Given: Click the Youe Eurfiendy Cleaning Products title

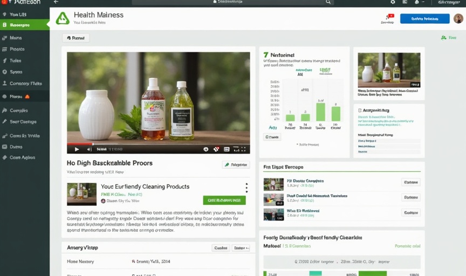Looking at the screenshot, I should pos(145,187).
